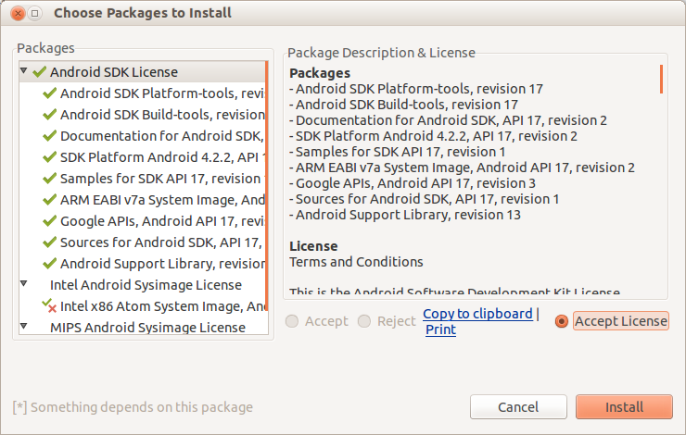Select ARM EABI v7a System Image row
This screenshot has width=686, height=435.
(142, 200)
